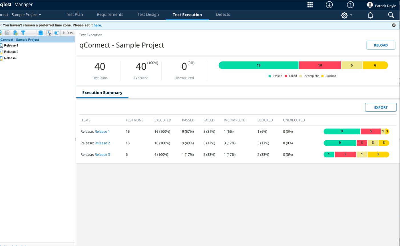Click the ITEMS column header
The width and height of the screenshot is (400, 246).
pyautogui.click(x=85, y=120)
